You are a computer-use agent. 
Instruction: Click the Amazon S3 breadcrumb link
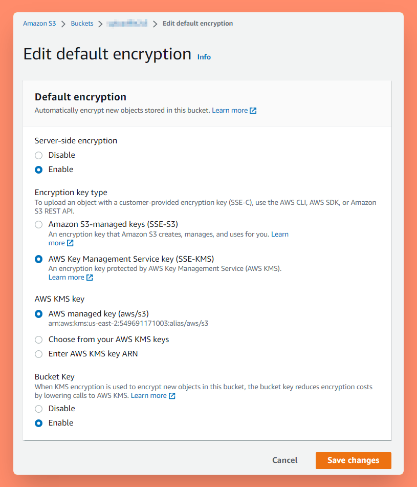39,24
